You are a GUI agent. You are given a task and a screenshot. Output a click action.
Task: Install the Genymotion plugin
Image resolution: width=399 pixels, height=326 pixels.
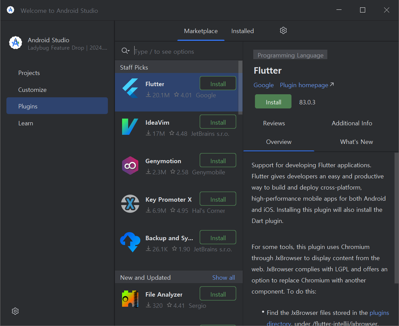click(218, 160)
